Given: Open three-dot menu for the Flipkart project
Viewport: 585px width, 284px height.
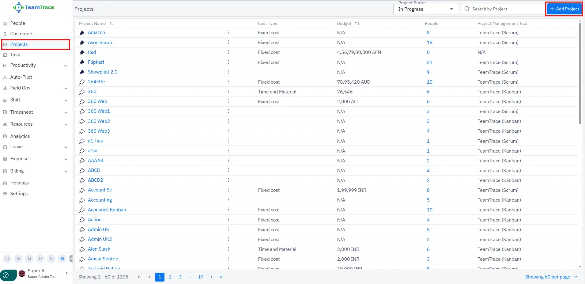Looking at the screenshot, I should pos(228,62).
